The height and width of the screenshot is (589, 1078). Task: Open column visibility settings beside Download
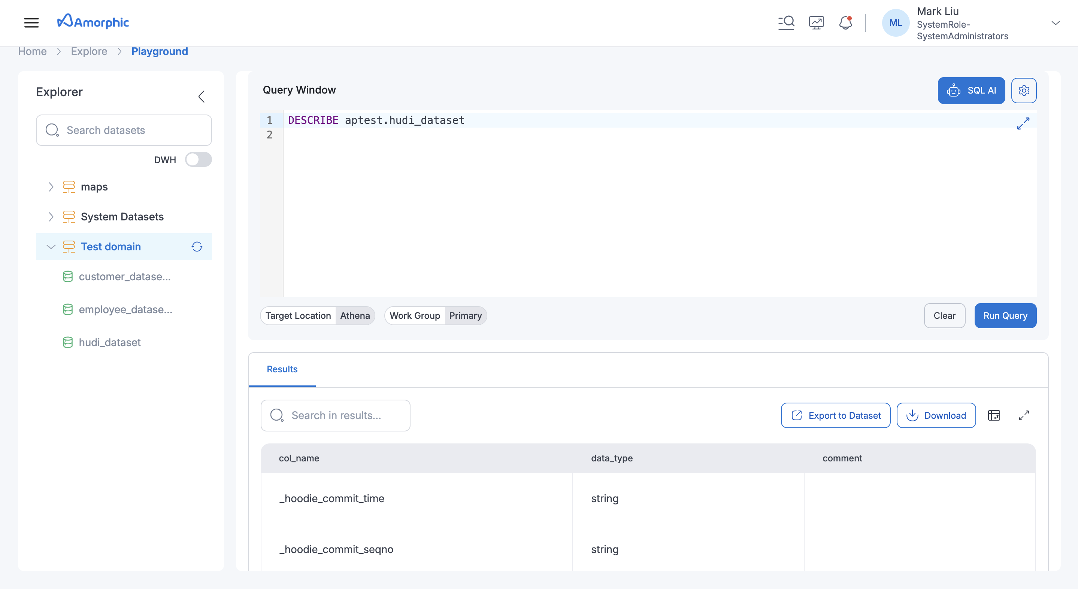tap(995, 415)
